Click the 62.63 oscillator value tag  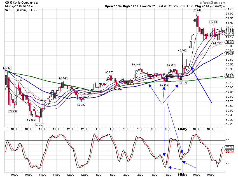(x=229, y=147)
